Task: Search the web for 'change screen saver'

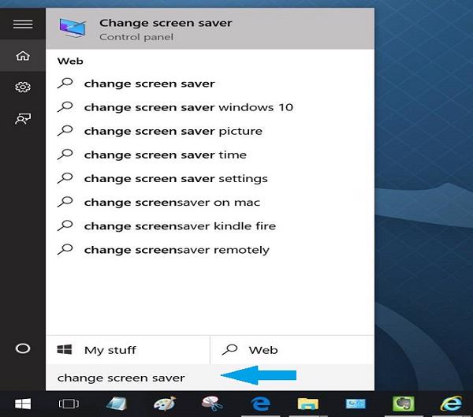Action: [x=210, y=84]
